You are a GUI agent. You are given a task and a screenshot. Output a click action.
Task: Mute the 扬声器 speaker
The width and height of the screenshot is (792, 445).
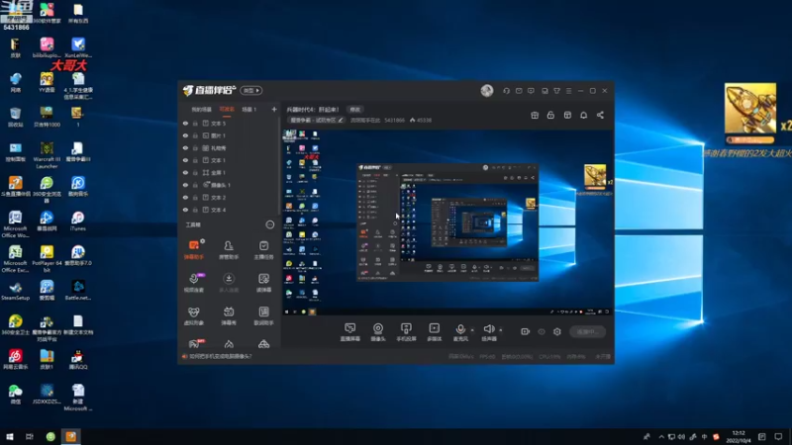click(x=488, y=332)
